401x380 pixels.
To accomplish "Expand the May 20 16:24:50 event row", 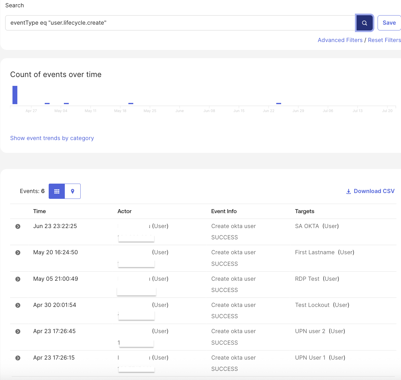I will click(18, 253).
